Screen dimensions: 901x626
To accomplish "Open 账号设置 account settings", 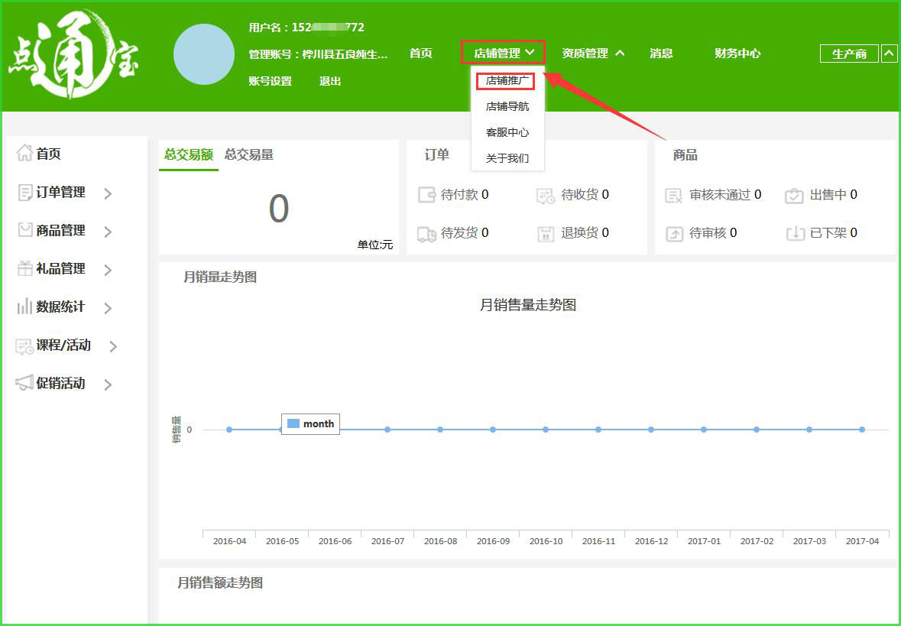I will [x=270, y=81].
